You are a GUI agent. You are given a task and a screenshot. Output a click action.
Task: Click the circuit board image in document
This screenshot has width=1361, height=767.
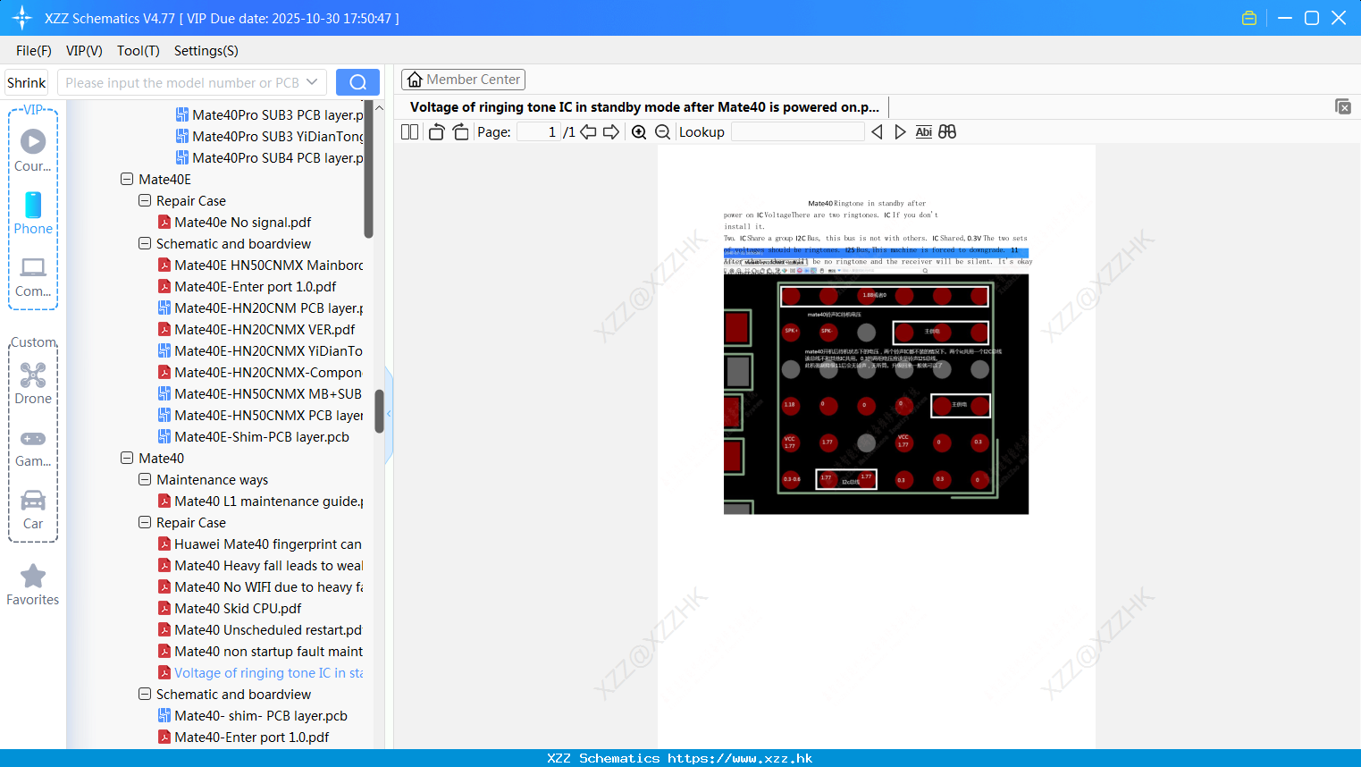[x=876, y=393]
